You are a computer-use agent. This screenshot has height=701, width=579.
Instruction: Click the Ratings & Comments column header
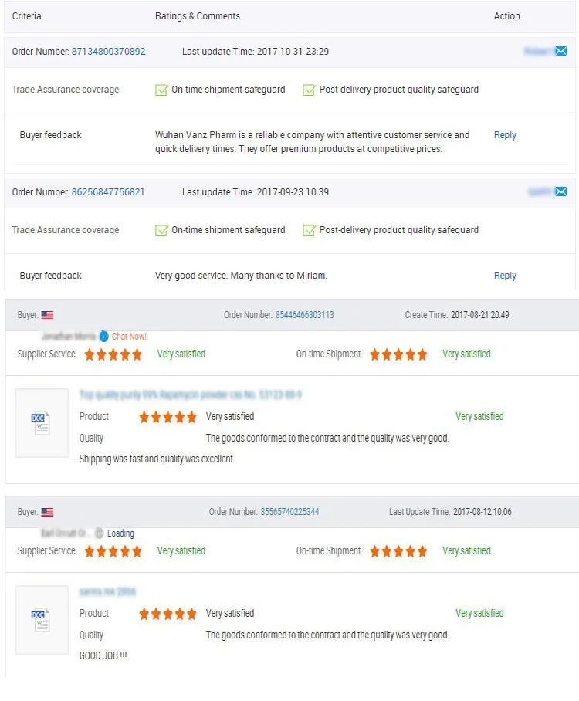198,16
